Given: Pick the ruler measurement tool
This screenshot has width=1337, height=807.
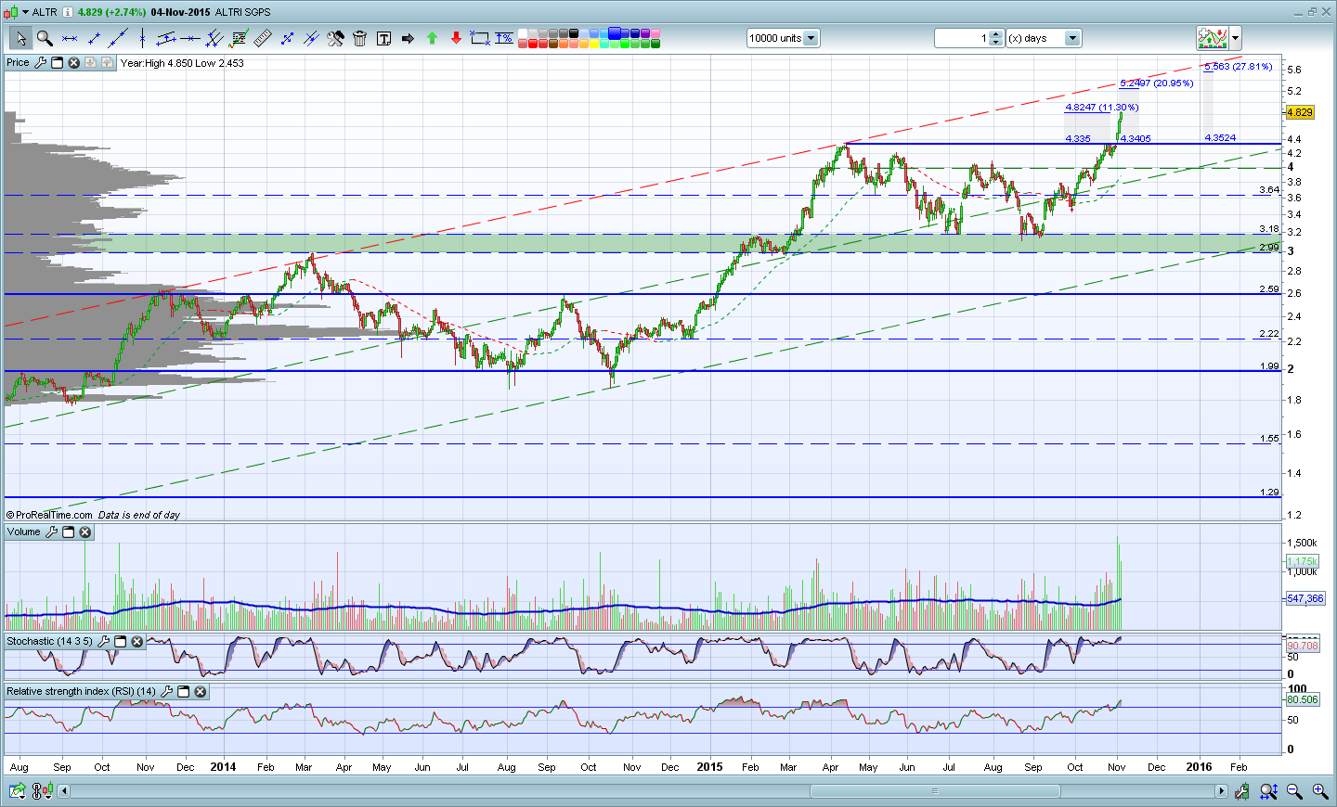Looking at the screenshot, I should (x=263, y=38).
